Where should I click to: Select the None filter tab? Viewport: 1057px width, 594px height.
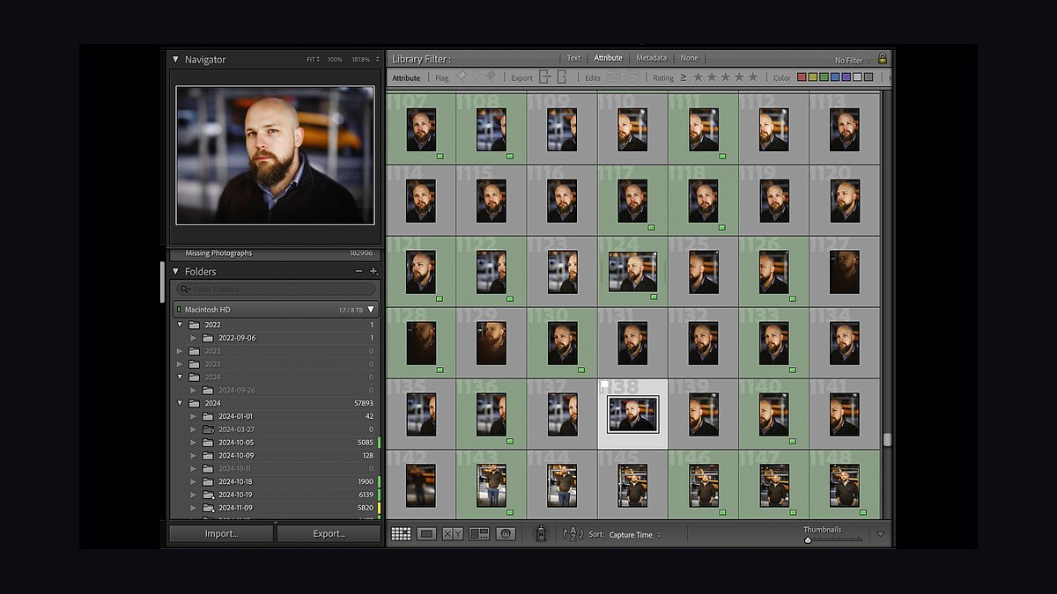689,58
